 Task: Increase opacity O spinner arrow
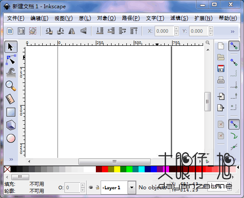[x=83, y=185]
